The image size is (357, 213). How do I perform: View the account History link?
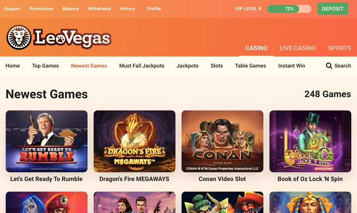click(x=128, y=9)
